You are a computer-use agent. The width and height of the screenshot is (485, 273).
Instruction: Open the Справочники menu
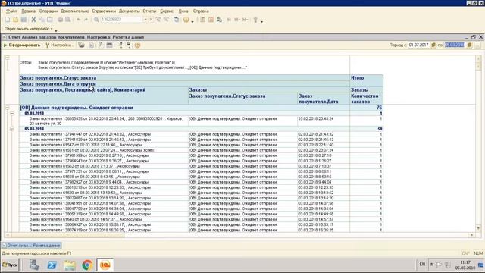click(104, 11)
